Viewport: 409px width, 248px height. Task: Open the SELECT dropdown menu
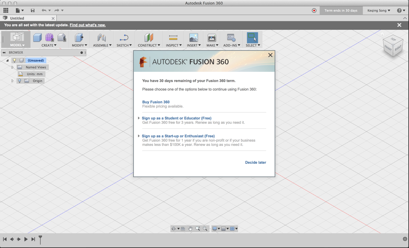(253, 45)
